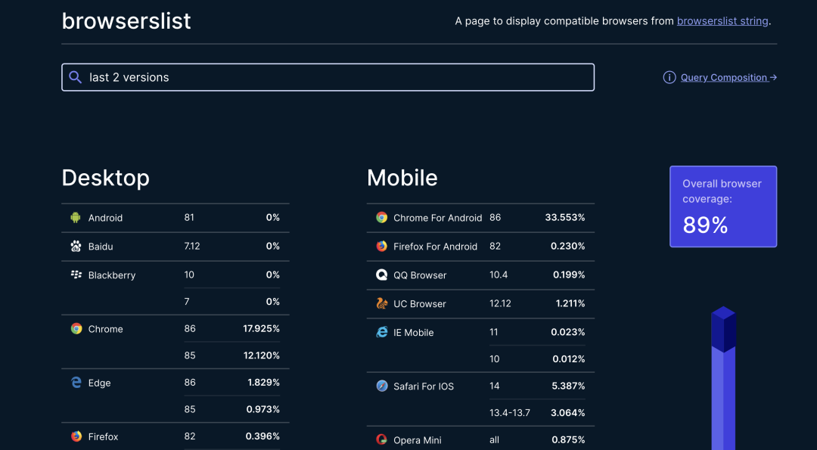Click the Blackberry logo icon

pyautogui.click(x=76, y=275)
